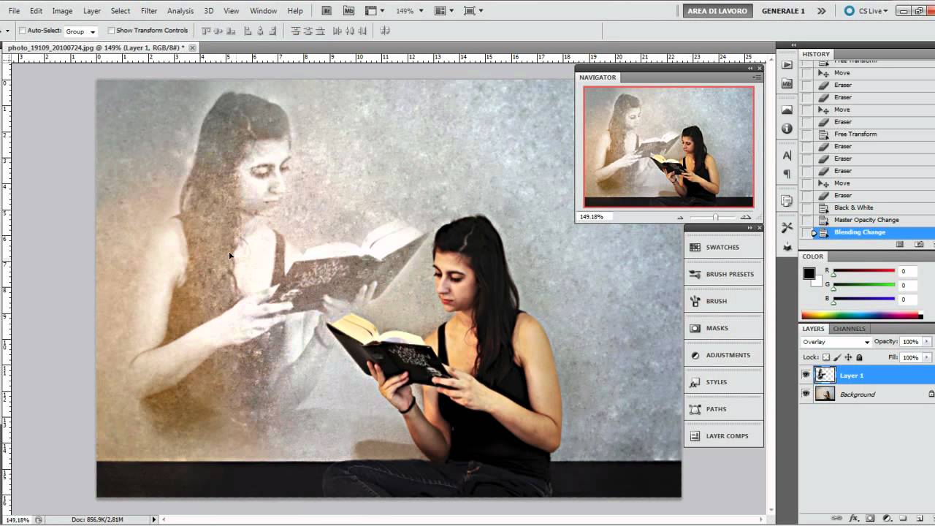Screen dimensions: 935x526
Task: Open the Layer menu
Action: click(92, 11)
